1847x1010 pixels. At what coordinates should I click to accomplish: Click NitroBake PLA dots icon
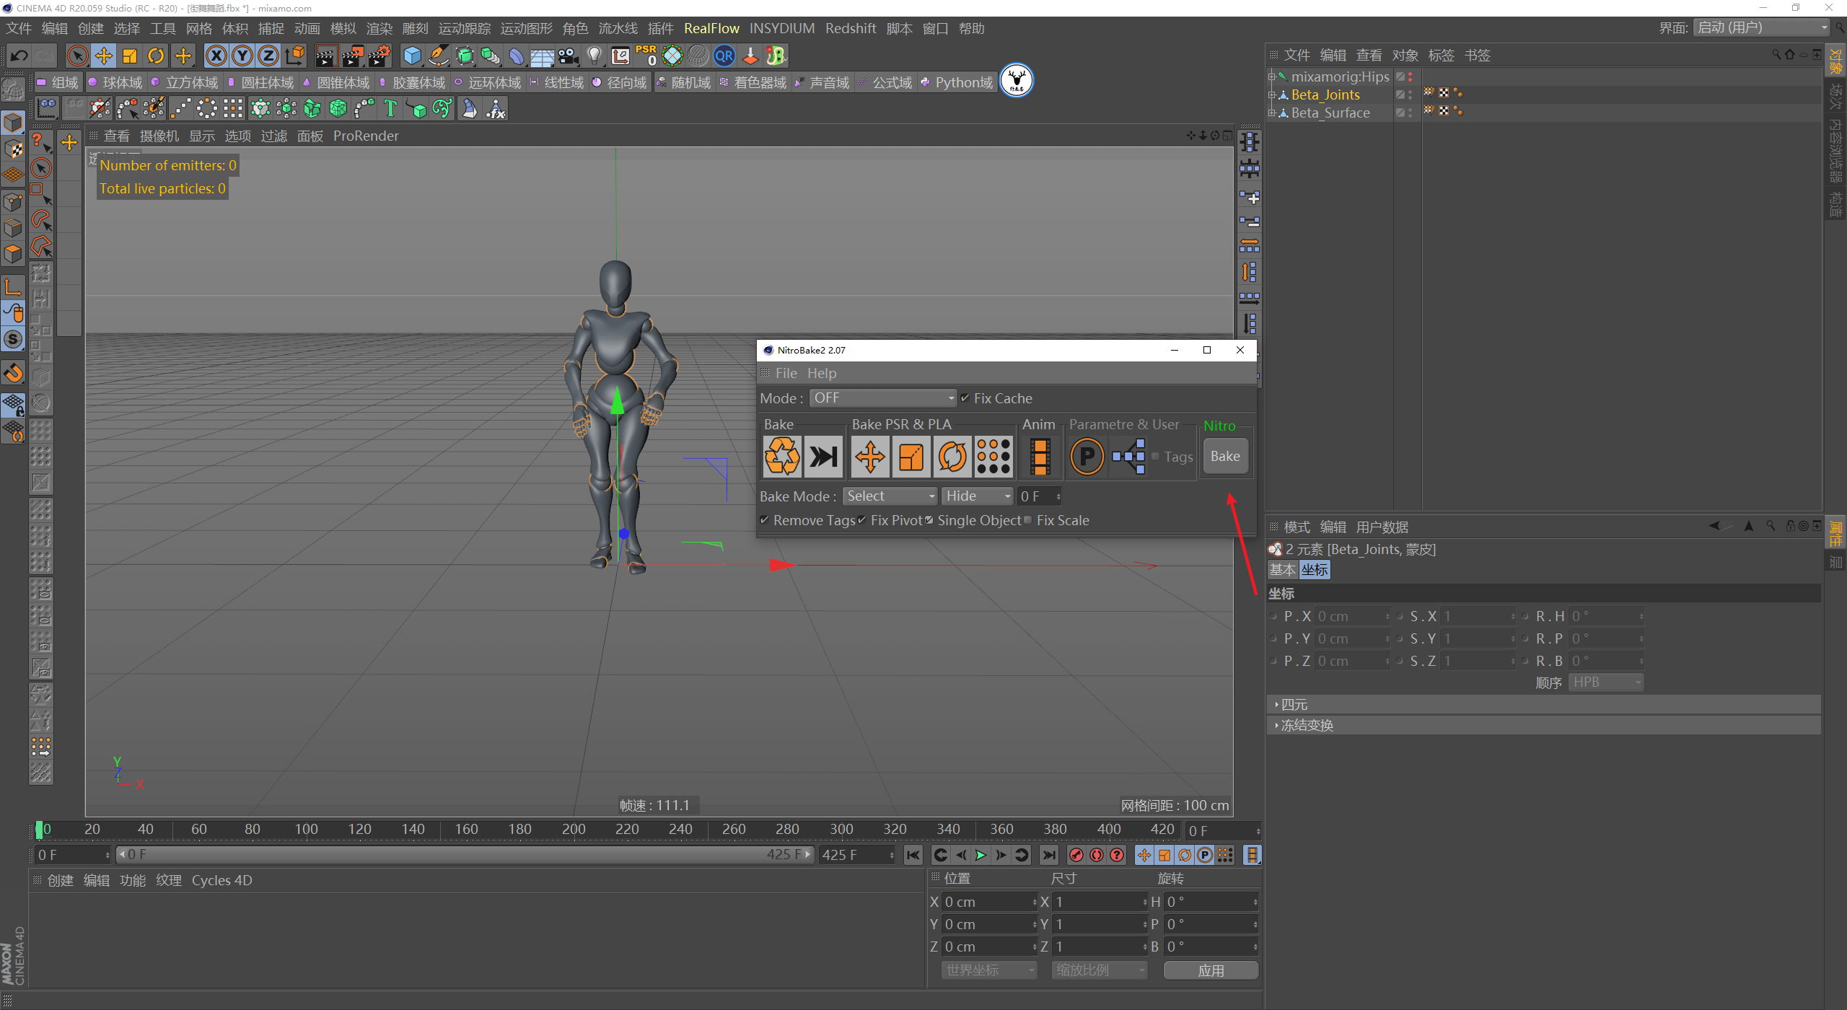click(993, 457)
